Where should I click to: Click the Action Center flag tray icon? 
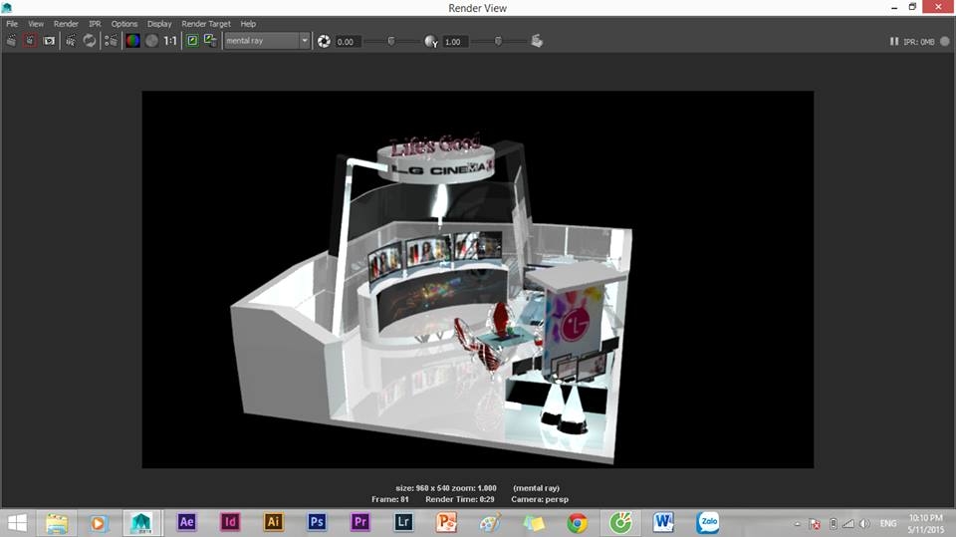(x=814, y=524)
